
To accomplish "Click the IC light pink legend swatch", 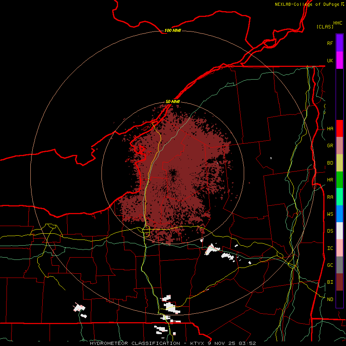I will pyautogui.click(x=339, y=248).
